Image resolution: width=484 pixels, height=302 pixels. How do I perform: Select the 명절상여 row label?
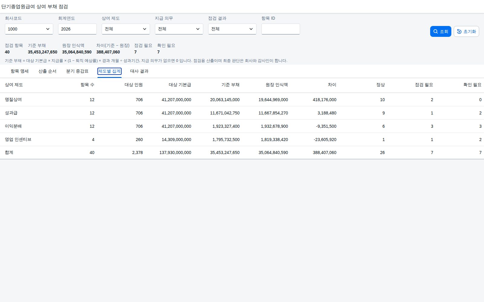pos(13,100)
